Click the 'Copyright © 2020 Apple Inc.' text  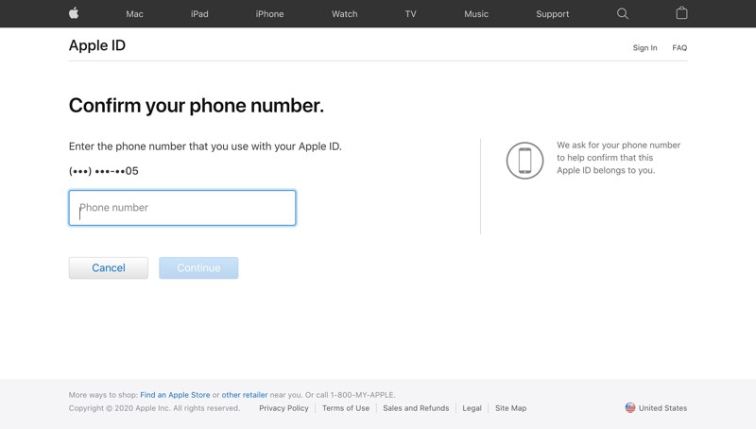pos(154,408)
